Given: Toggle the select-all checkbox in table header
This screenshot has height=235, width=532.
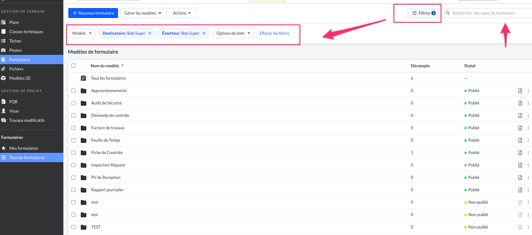Looking at the screenshot, I should [x=74, y=66].
